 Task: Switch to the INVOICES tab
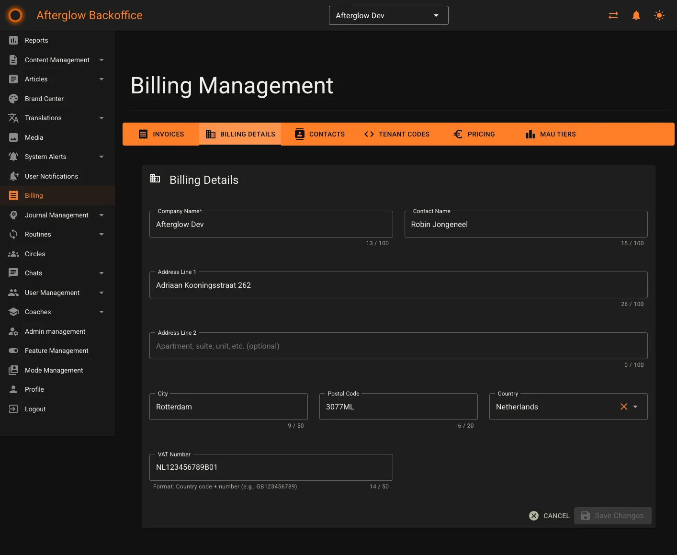(x=161, y=134)
